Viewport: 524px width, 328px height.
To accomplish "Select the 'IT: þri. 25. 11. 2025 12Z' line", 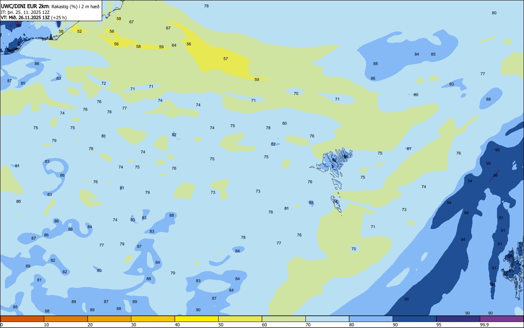I will [25, 12].
